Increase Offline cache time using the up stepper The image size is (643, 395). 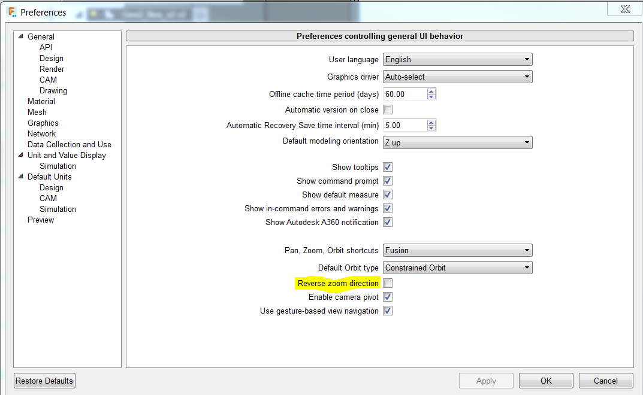pos(433,90)
